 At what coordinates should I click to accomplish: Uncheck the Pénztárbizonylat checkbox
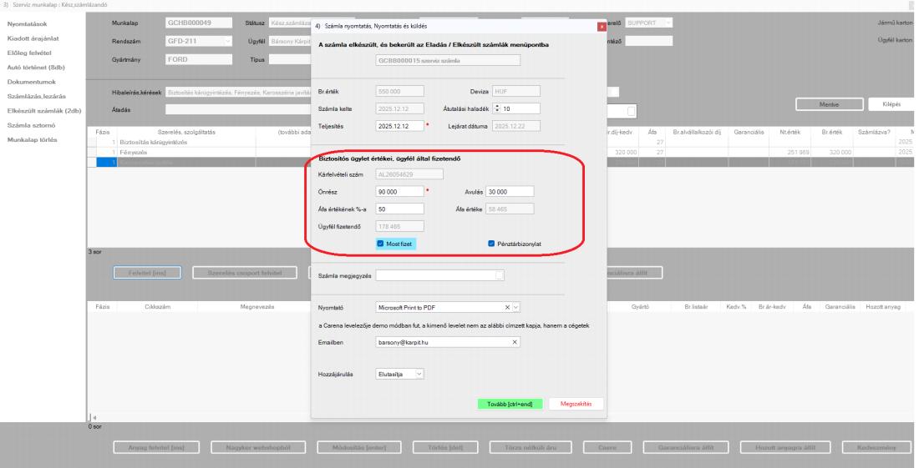491,244
